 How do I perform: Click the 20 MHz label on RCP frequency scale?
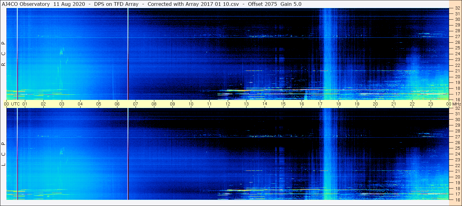point(457,77)
